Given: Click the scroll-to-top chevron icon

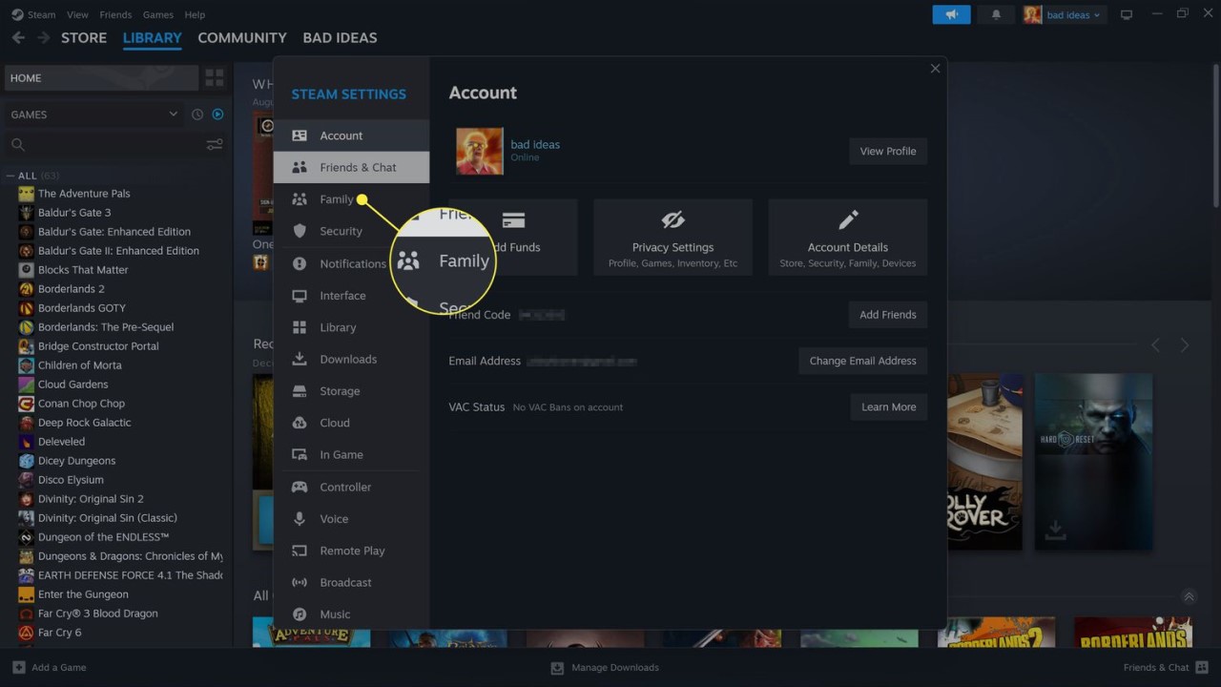Looking at the screenshot, I should (x=1189, y=597).
